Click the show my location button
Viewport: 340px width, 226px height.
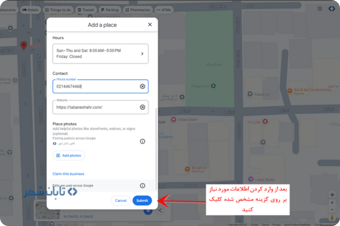pos(332,195)
